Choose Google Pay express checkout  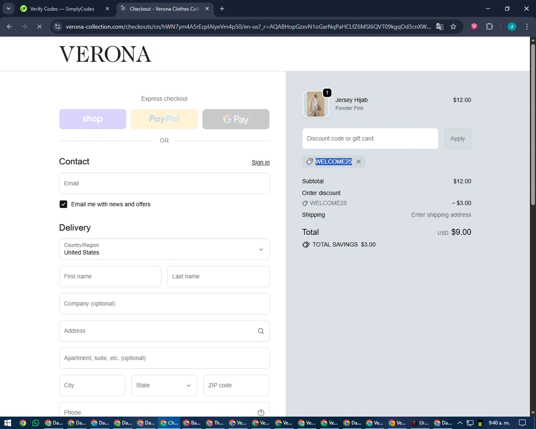pyautogui.click(x=236, y=119)
